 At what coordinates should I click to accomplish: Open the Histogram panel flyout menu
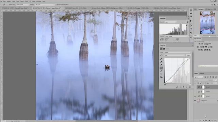188,18
